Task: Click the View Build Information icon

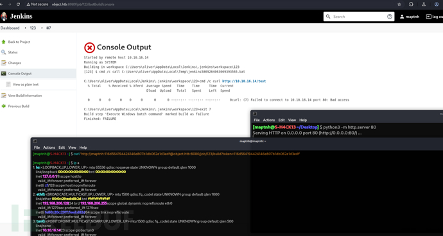Action: pos(3,96)
